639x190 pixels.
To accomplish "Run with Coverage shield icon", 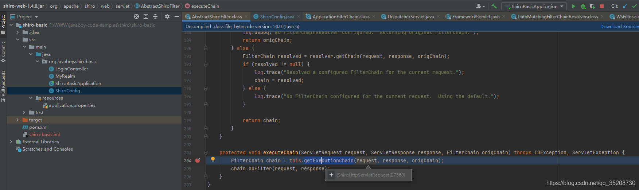I will pyautogui.click(x=592, y=6).
